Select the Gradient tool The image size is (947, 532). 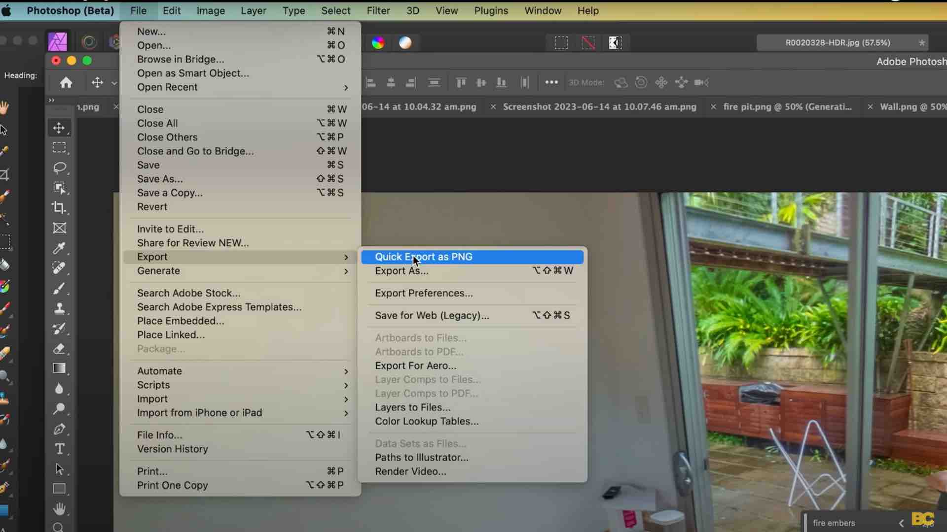pyautogui.click(x=59, y=368)
